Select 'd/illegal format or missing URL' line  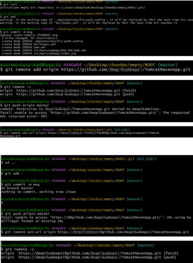[32, 221]
